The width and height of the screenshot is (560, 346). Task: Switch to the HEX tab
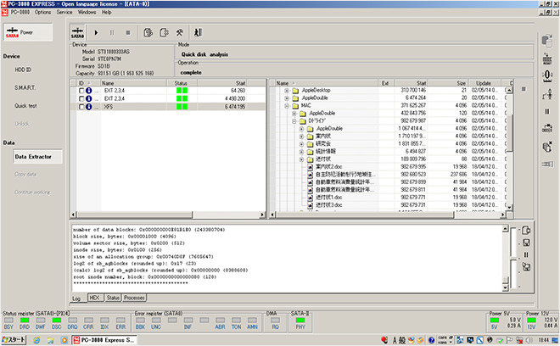coord(95,298)
